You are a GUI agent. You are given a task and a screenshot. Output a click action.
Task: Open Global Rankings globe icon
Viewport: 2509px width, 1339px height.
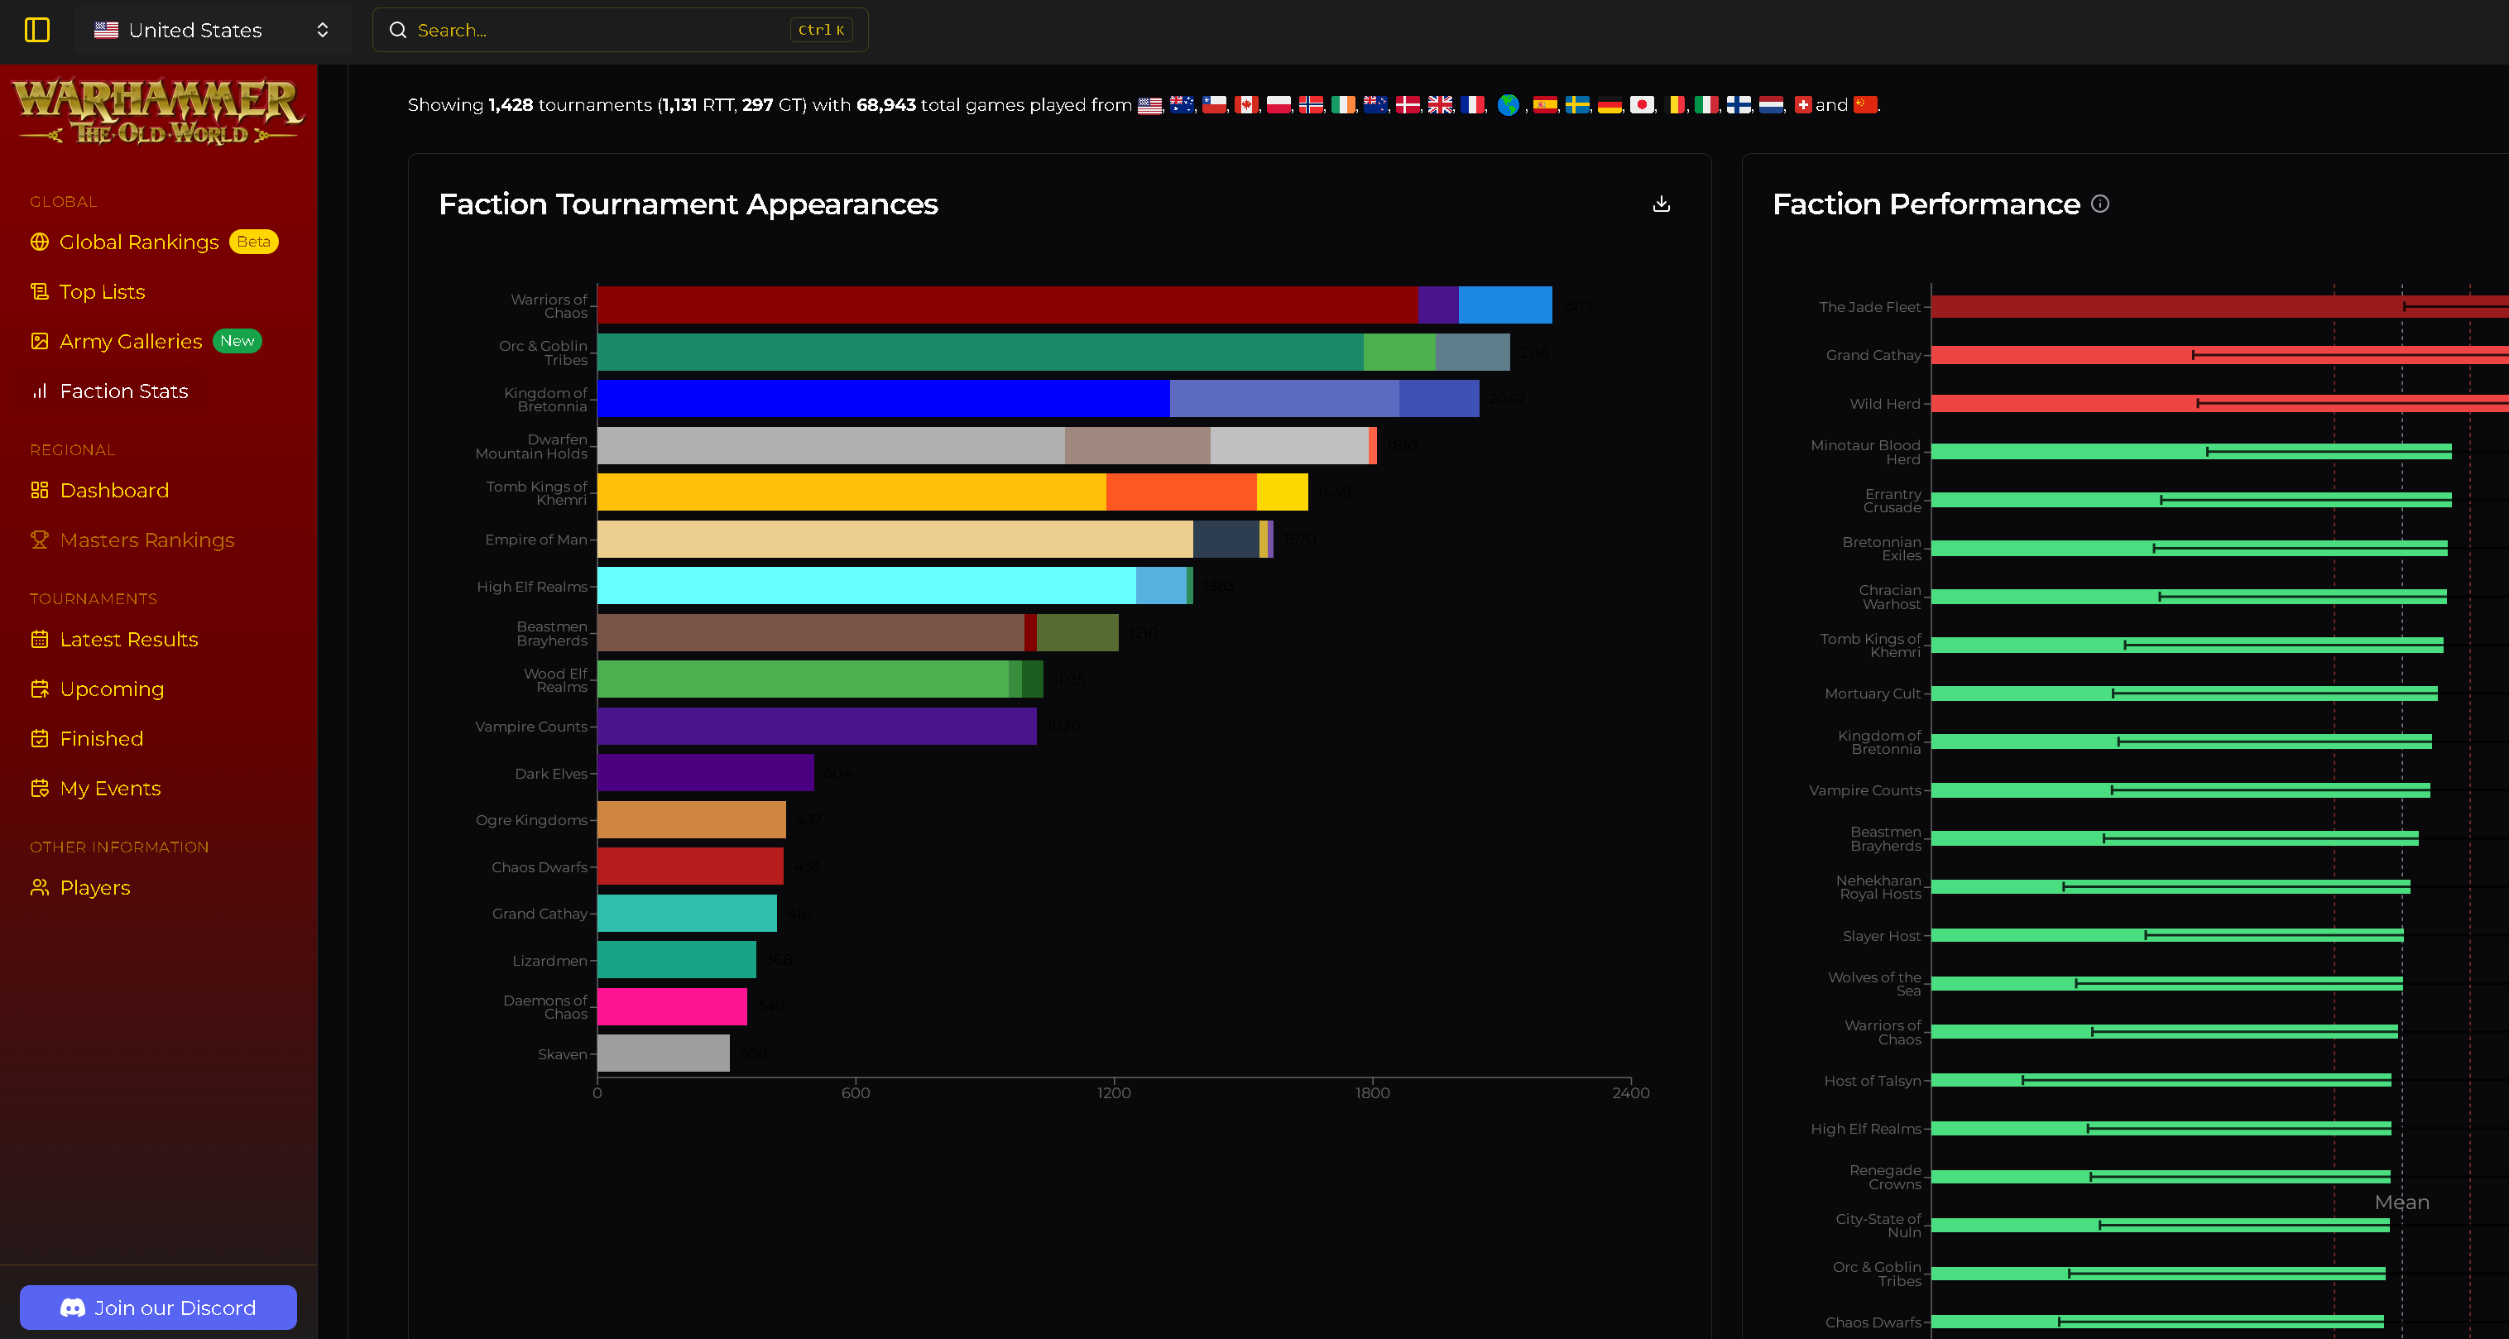(39, 242)
